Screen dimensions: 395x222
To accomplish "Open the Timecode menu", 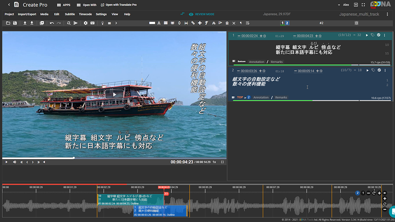I will coord(85,14).
